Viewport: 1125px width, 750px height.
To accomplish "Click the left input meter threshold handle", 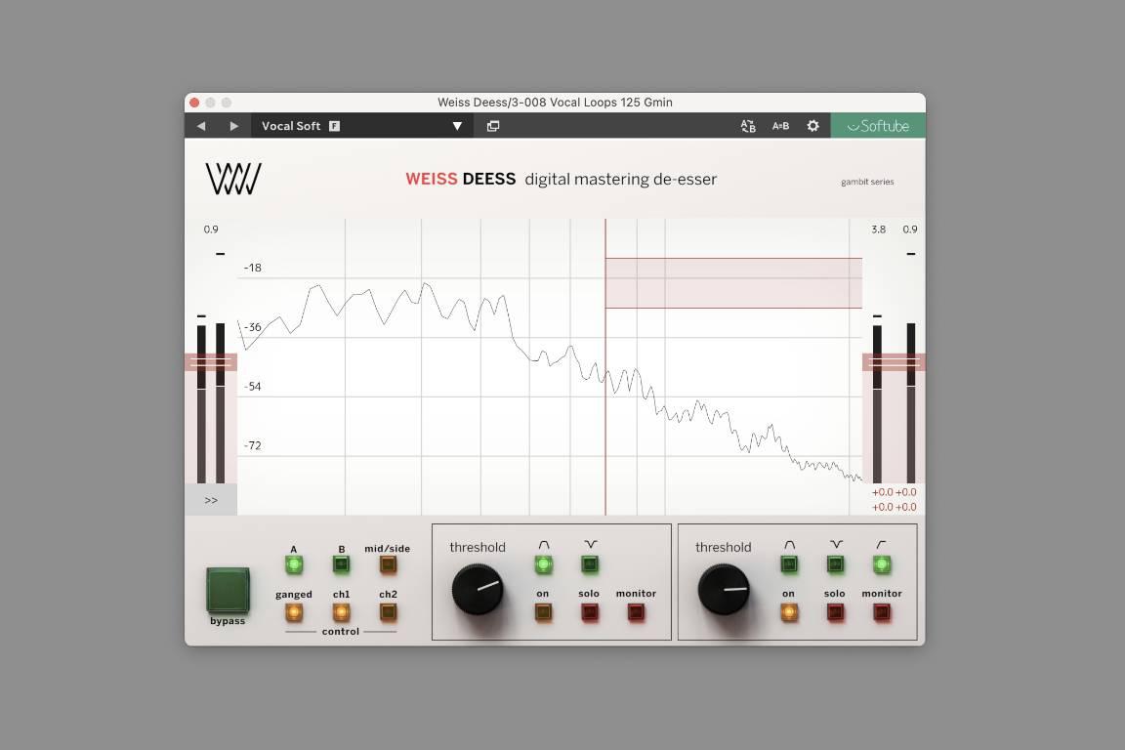I will 211,361.
